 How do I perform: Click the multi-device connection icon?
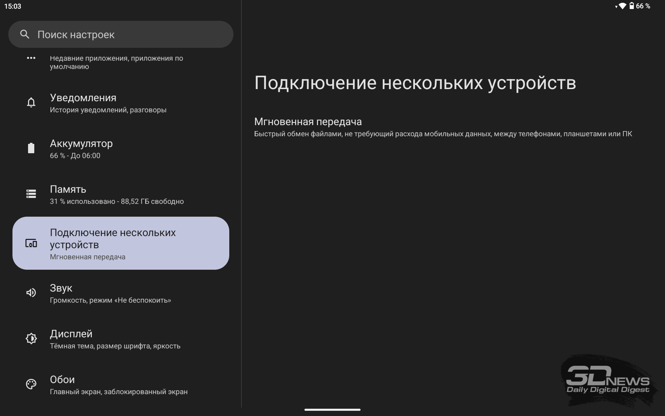[x=31, y=243]
